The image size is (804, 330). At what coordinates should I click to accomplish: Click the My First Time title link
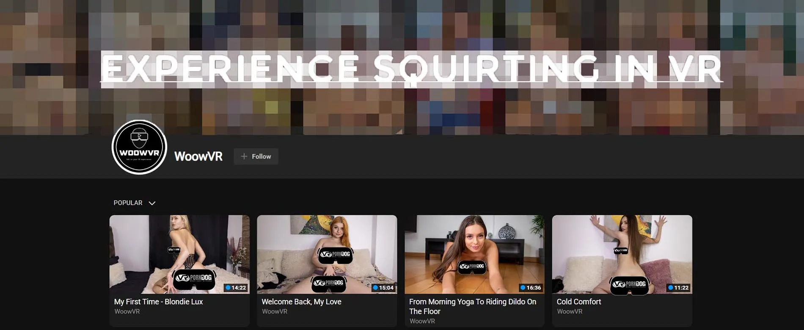(x=158, y=302)
